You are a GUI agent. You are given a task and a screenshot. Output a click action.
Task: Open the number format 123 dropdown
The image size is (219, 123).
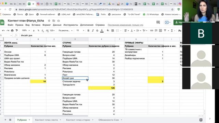52,30
